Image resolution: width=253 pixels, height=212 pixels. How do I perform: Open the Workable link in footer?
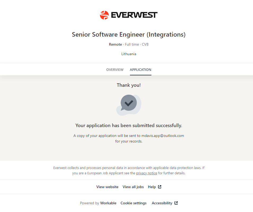(x=108, y=203)
